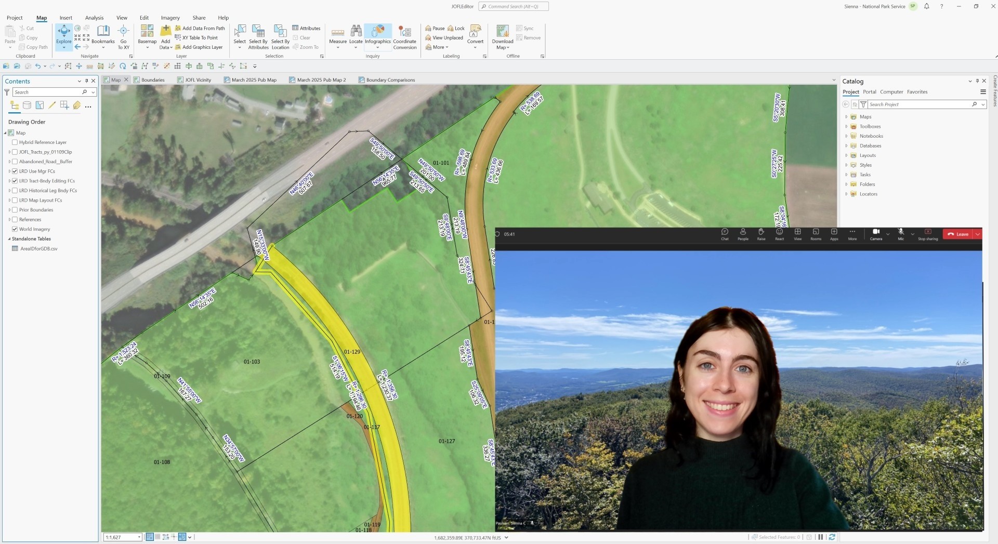This screenshot has height=544, width=998.
Task: Switch Contents to List By Editing
Action: pos(52,105)
